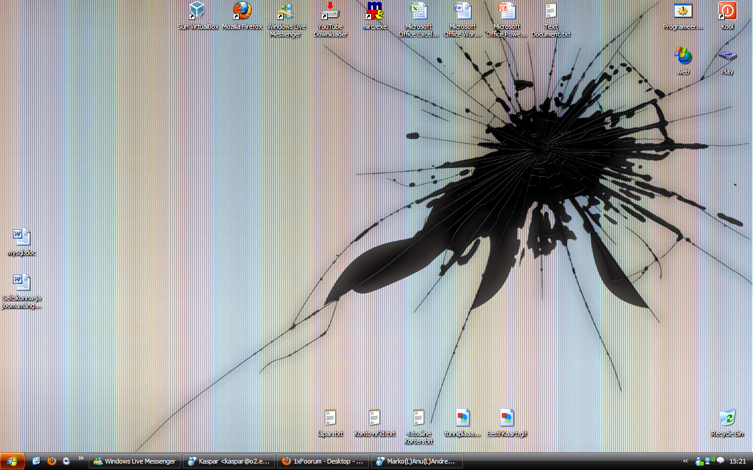The width and height of the screenshot is (753, 470).
Task: Switch to Windows Live Messenger taskbar window
Action: (x=135, y=461)
